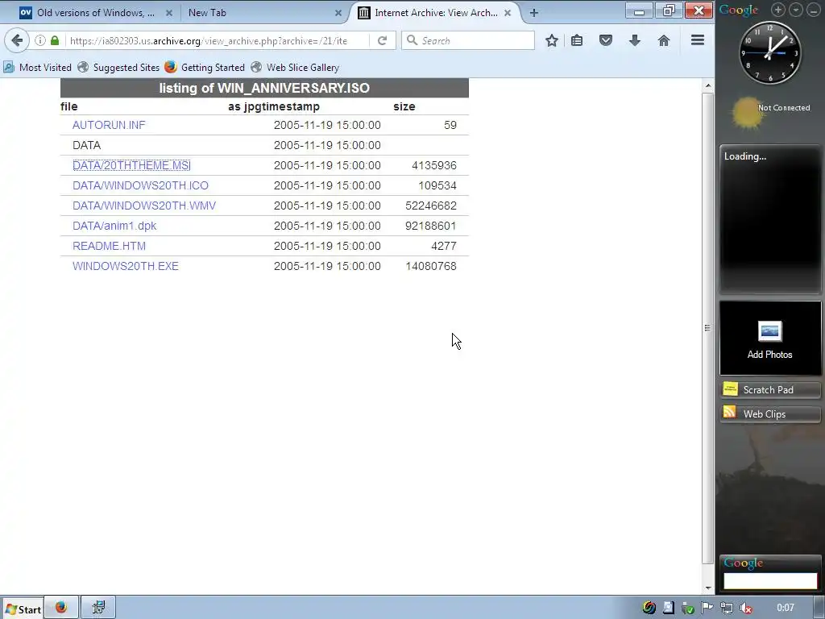Open the Downloads arrow icon

point(635,40)
